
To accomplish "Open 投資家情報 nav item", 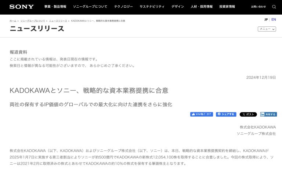I will click(x=228, y=7).
